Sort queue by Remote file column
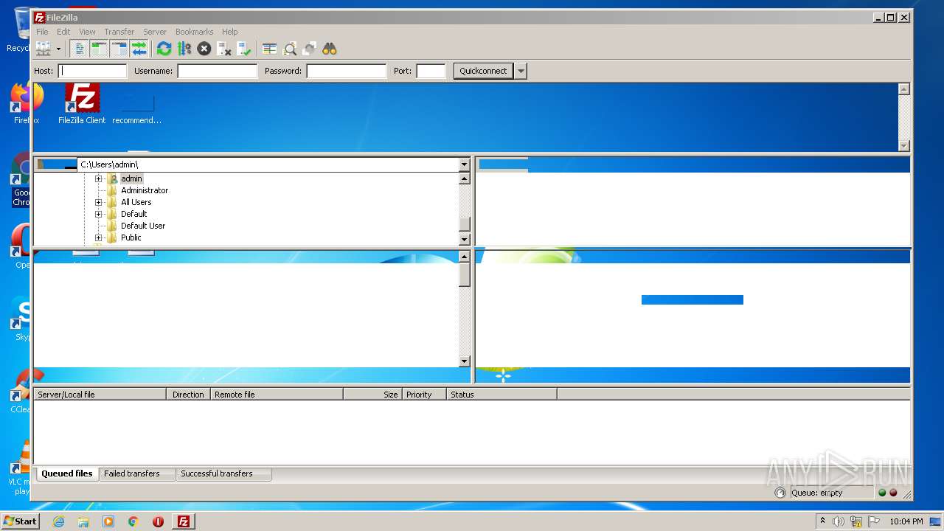 277,395
